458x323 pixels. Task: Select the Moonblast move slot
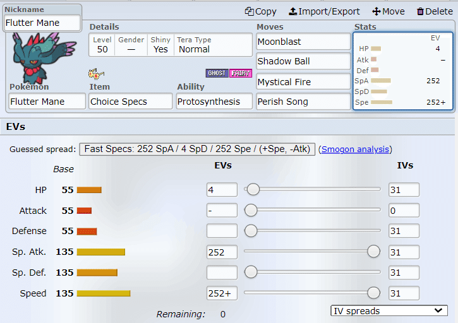pyautogui.click(x=303, y=42)
